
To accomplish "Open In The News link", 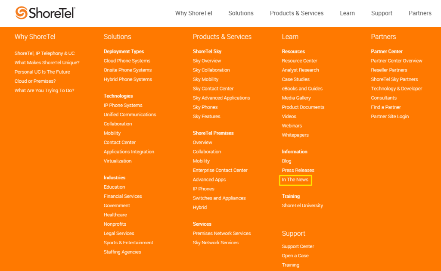I will click(x=295, y=180).
